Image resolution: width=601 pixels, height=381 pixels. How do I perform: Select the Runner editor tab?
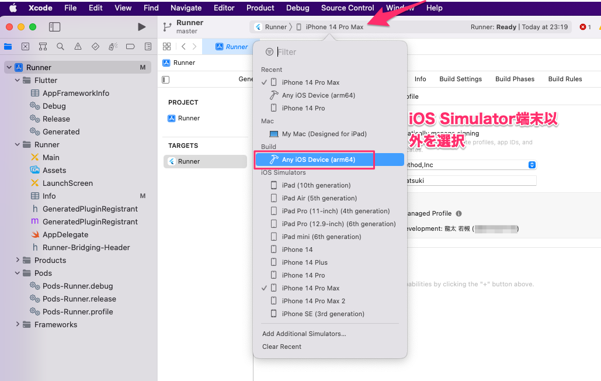[231, 47]
